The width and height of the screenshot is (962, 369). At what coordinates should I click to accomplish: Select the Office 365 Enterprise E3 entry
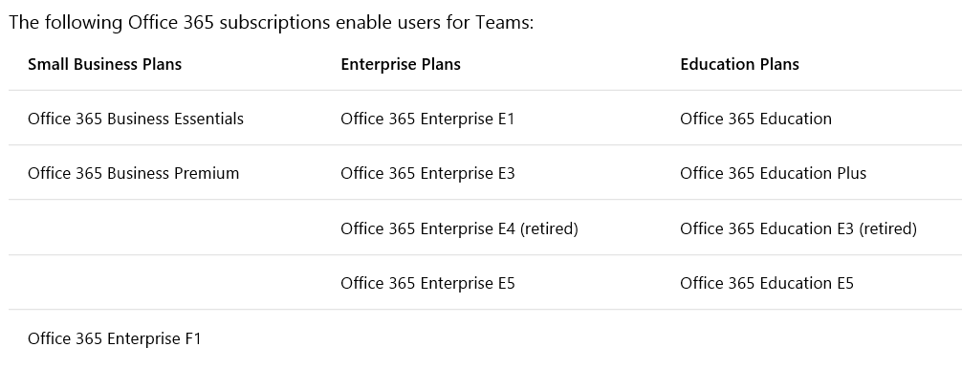427,173
